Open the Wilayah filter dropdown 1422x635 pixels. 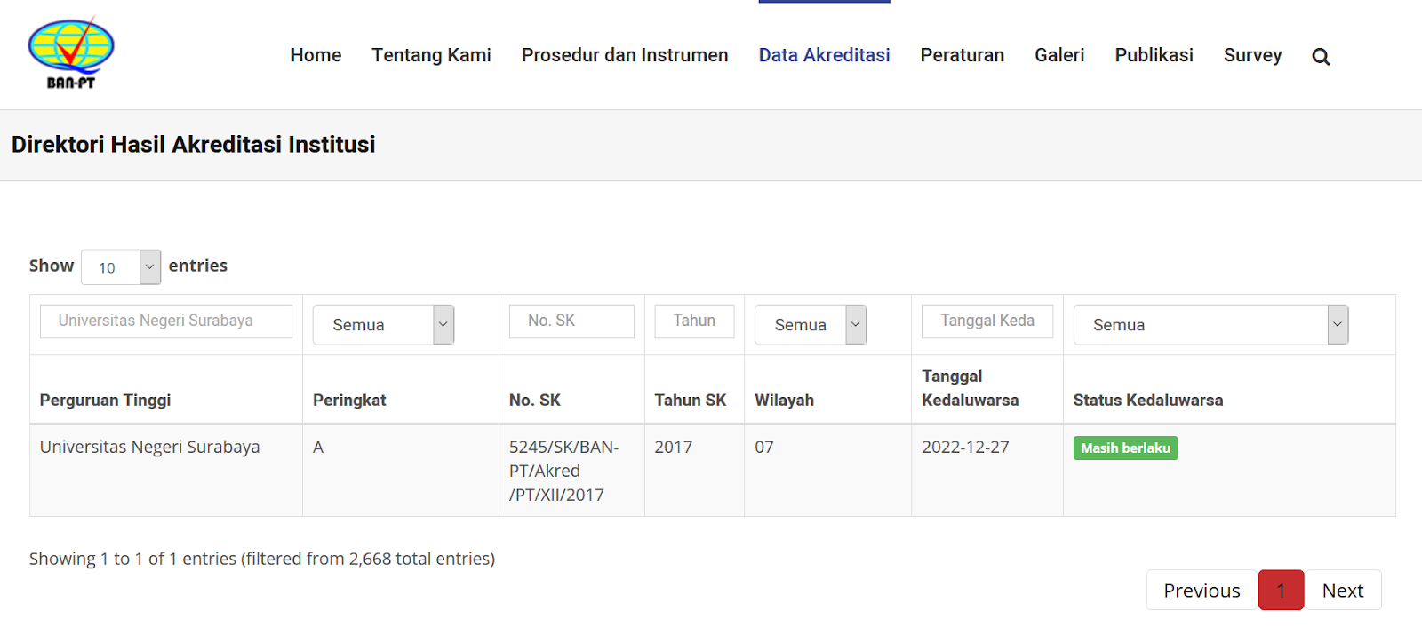810,325
